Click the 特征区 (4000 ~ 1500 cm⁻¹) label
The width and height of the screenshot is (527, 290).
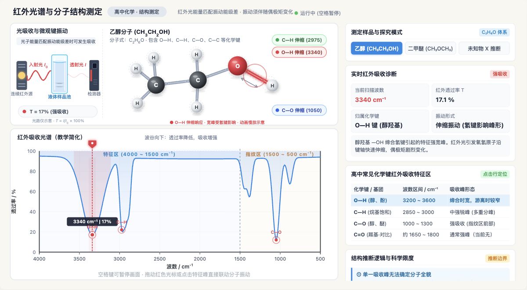pos(139,154)
